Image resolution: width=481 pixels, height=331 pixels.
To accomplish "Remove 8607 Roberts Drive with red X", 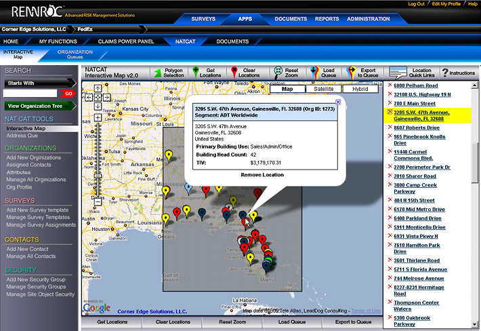I will [x=390, y=127].
